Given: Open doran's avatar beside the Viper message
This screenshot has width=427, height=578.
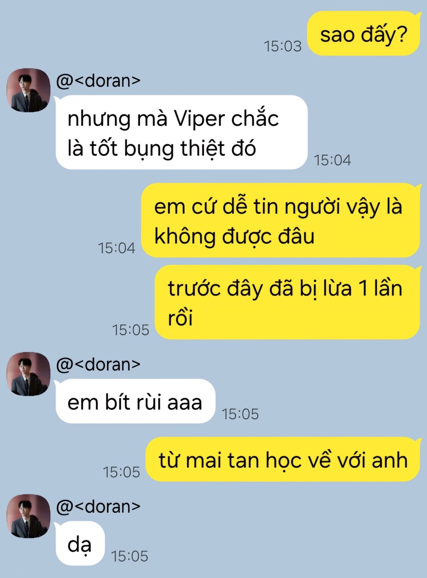Looking at the screenshot, I should click(x=29, y=90).
